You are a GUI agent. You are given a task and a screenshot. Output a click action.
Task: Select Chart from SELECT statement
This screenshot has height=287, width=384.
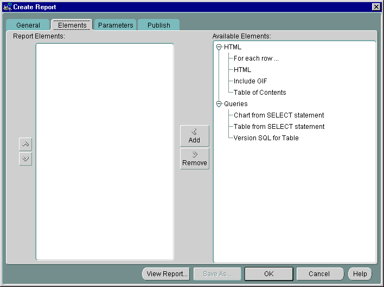point(279,115)
